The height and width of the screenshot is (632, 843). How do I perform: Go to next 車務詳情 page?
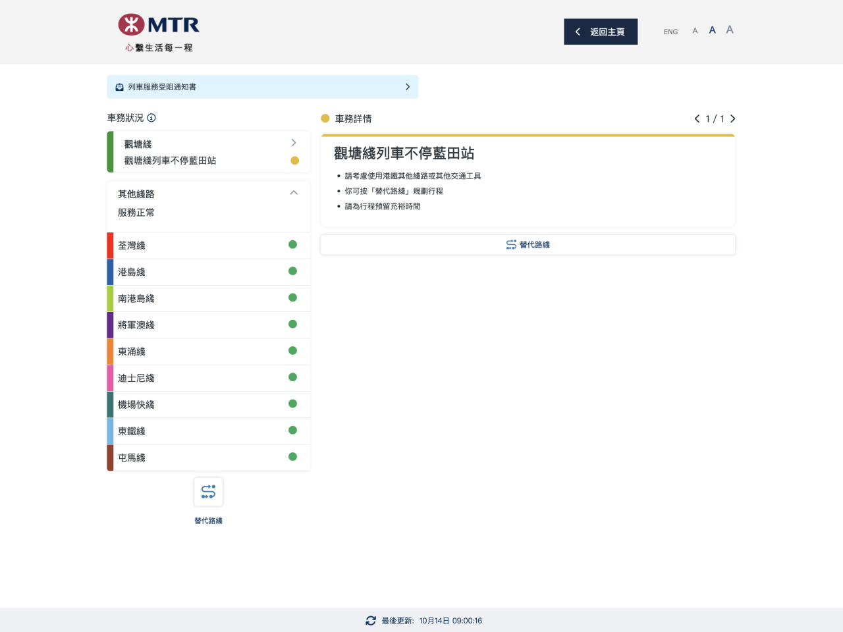[732, 118]
